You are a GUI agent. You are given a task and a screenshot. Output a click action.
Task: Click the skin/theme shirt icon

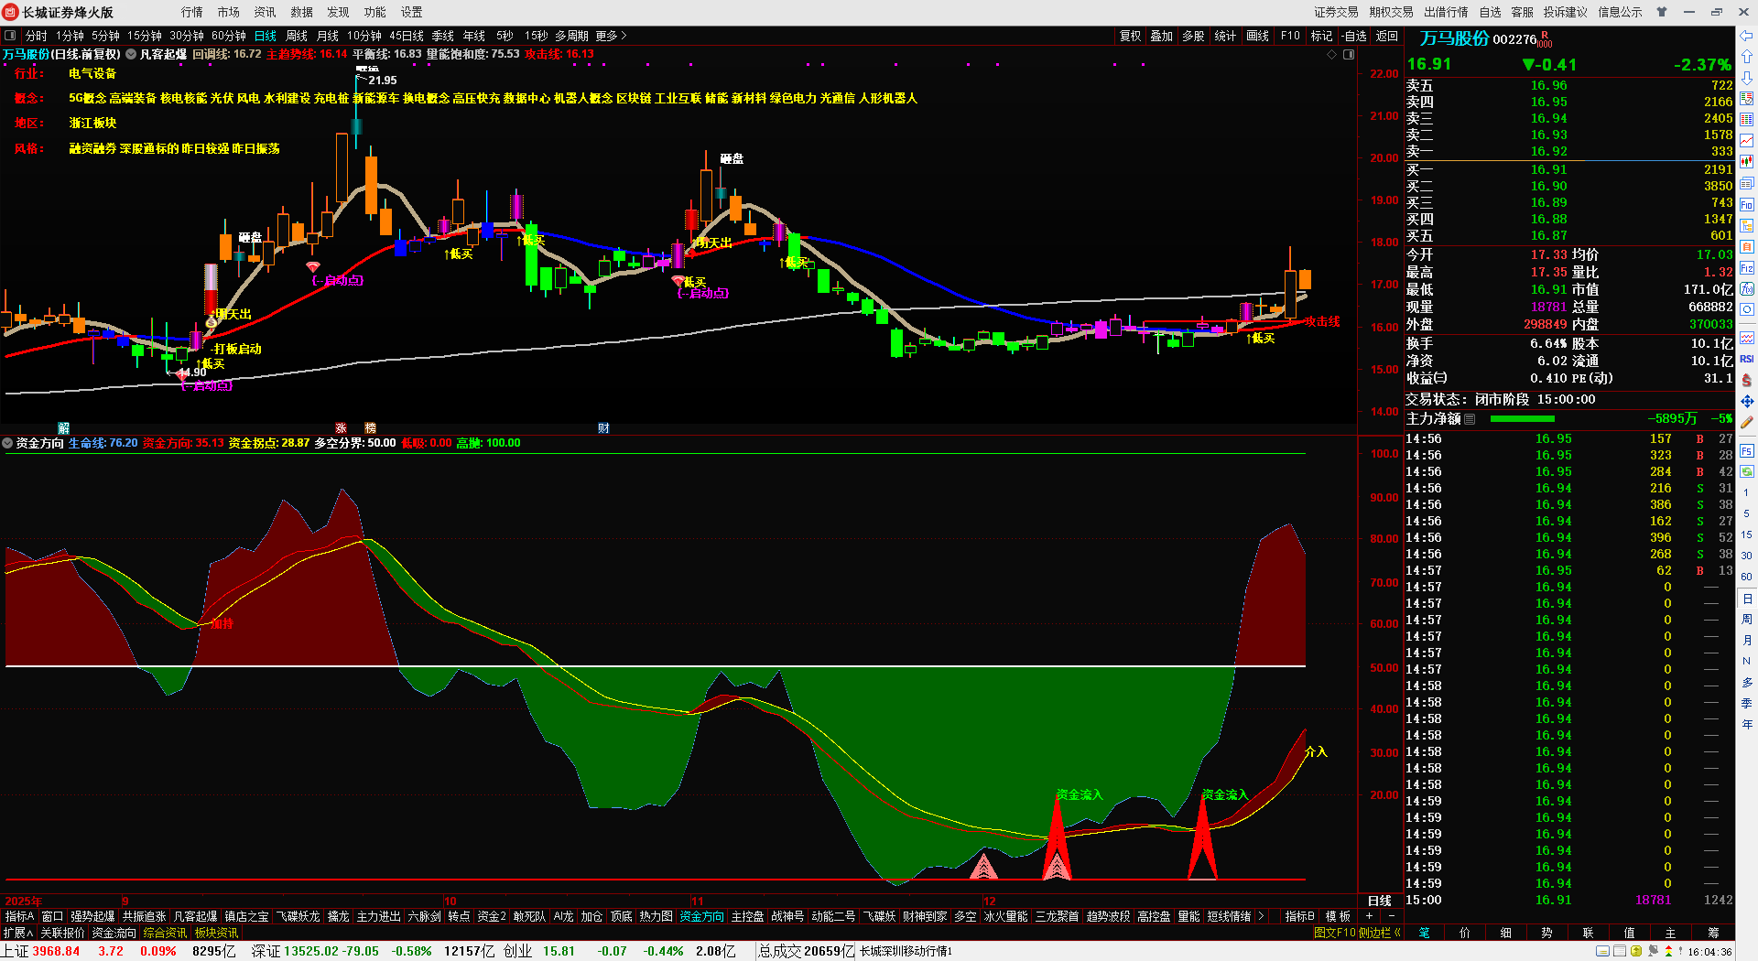coord(1662,12)
